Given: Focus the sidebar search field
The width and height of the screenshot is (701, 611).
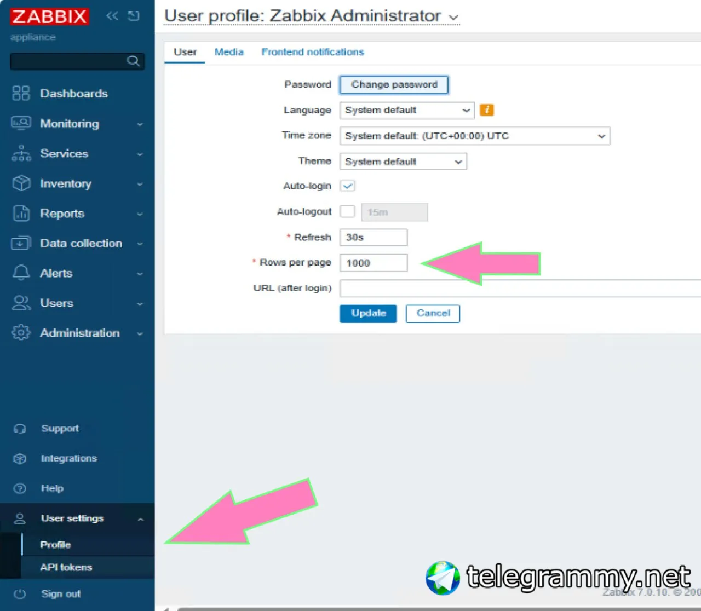Looking at the screenshot, I should tap(77, 61).
